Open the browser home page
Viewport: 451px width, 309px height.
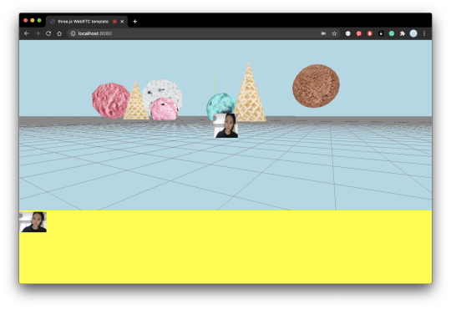59,33
